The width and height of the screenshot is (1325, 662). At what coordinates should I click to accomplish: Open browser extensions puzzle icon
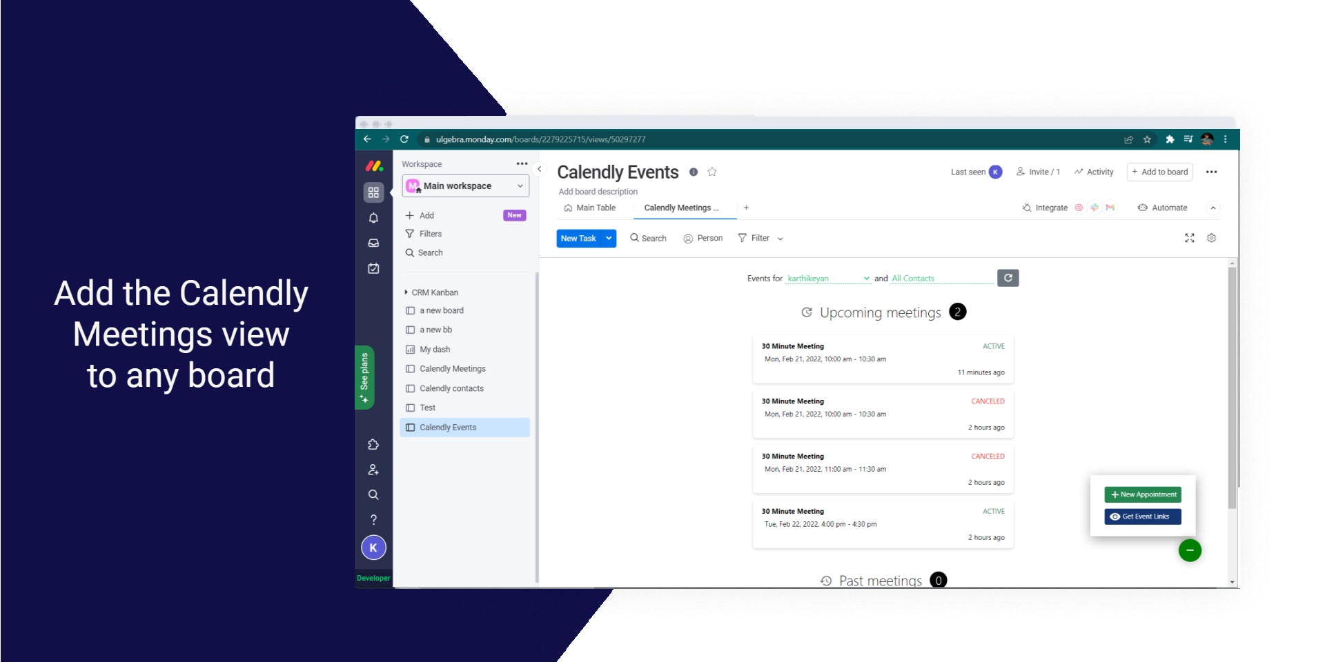[x=1170, y=139]
